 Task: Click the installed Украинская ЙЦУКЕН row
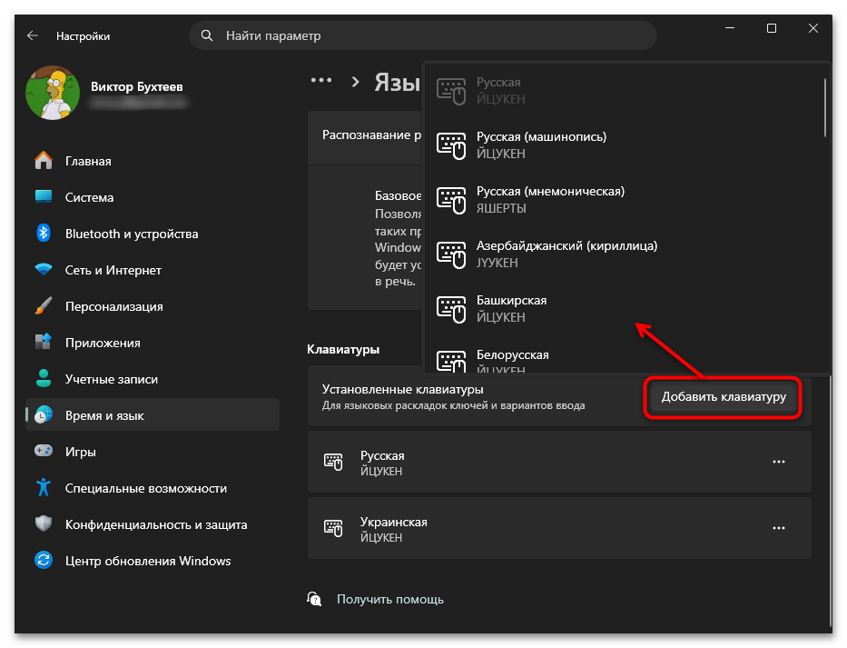point(559,528)
